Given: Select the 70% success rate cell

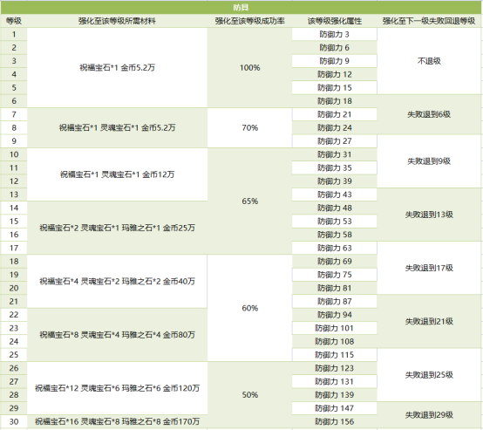Looking at the screenshot, I should (x=249, y=127).
